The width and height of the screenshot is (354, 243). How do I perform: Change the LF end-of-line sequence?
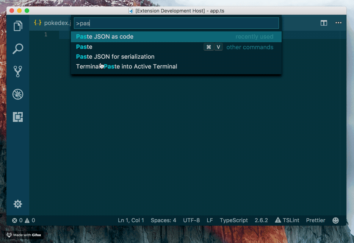click(210, 220)
